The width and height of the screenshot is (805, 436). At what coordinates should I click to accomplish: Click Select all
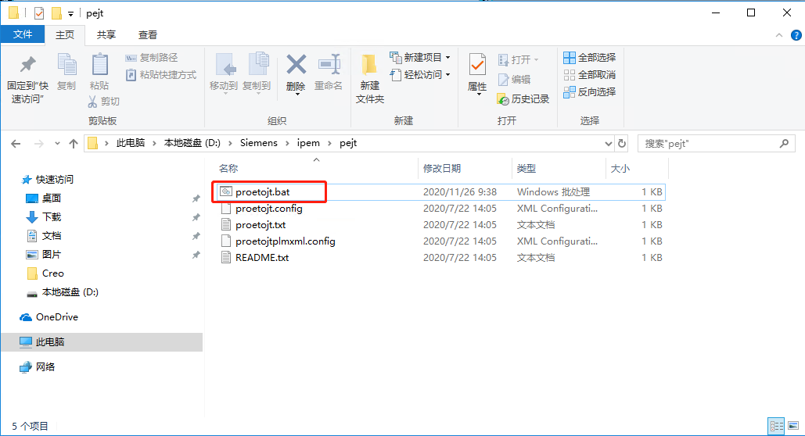(x=589, y=58)
